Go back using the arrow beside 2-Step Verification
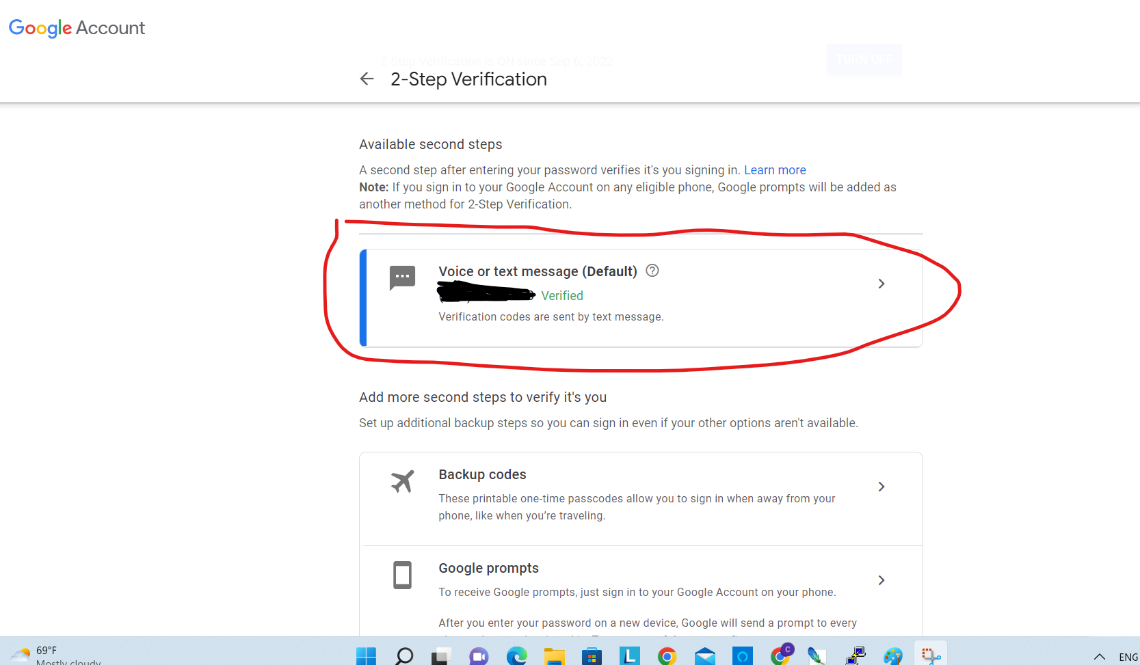The width and height of the screenshot is (1140, 665). click(367, 79)
